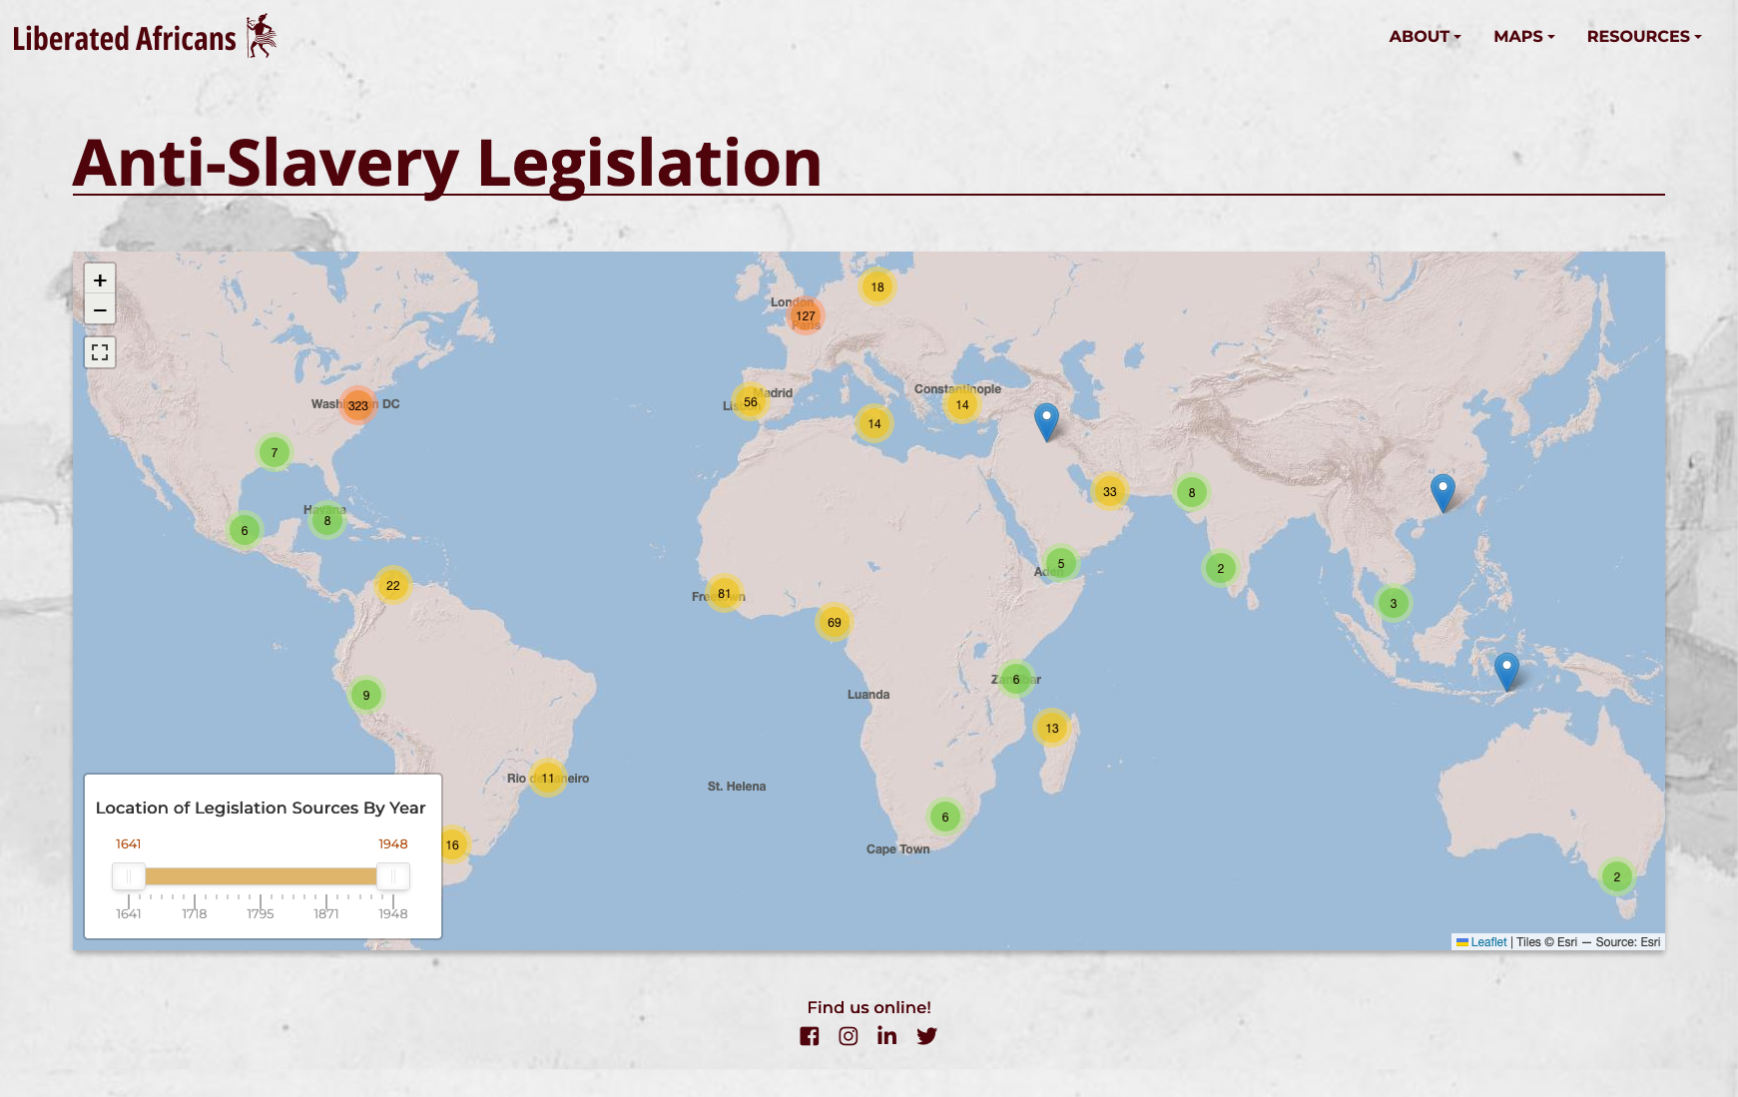Screen dimensions: 1738x1097
Task: Expand the ABOUT dropdown menu
Action: click(x=1425, y=36)
